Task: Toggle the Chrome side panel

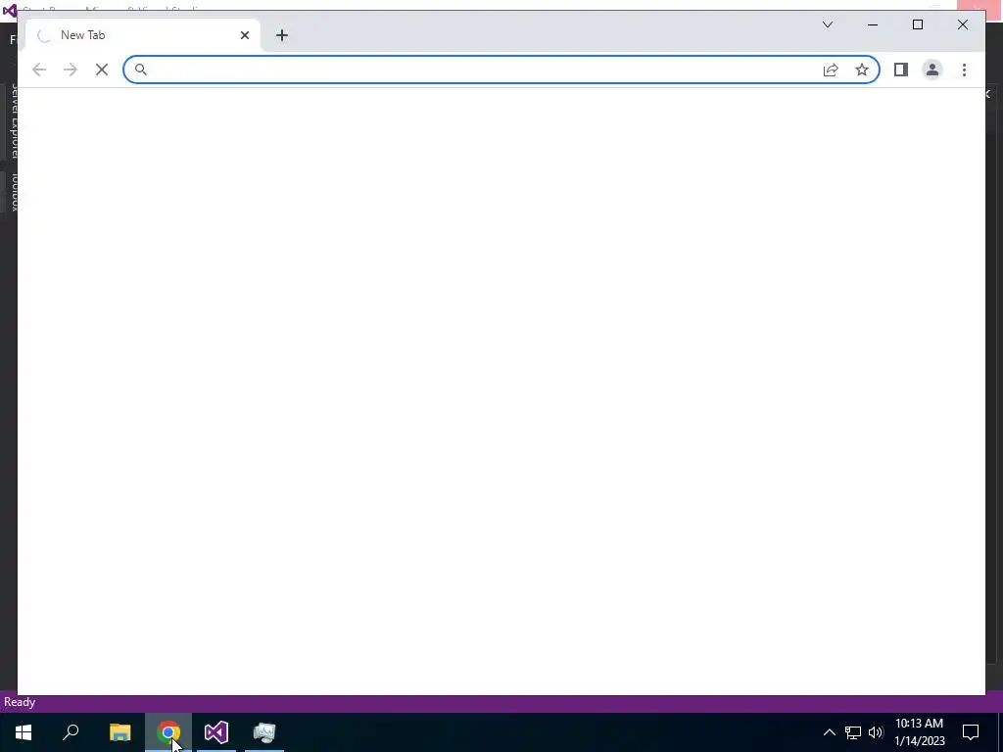Action: (x=901, y=70)
